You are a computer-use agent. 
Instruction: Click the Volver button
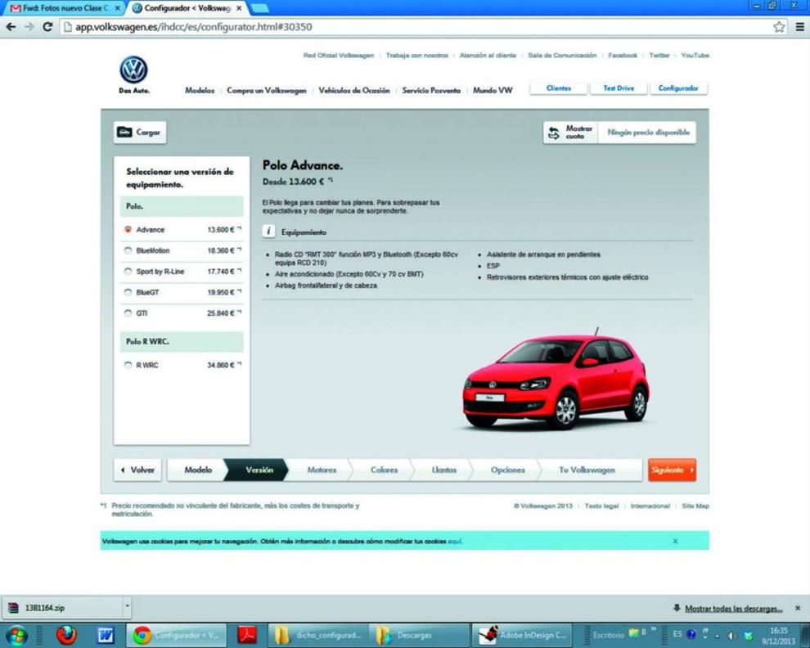pyautogui.click(x=137, y=470)
